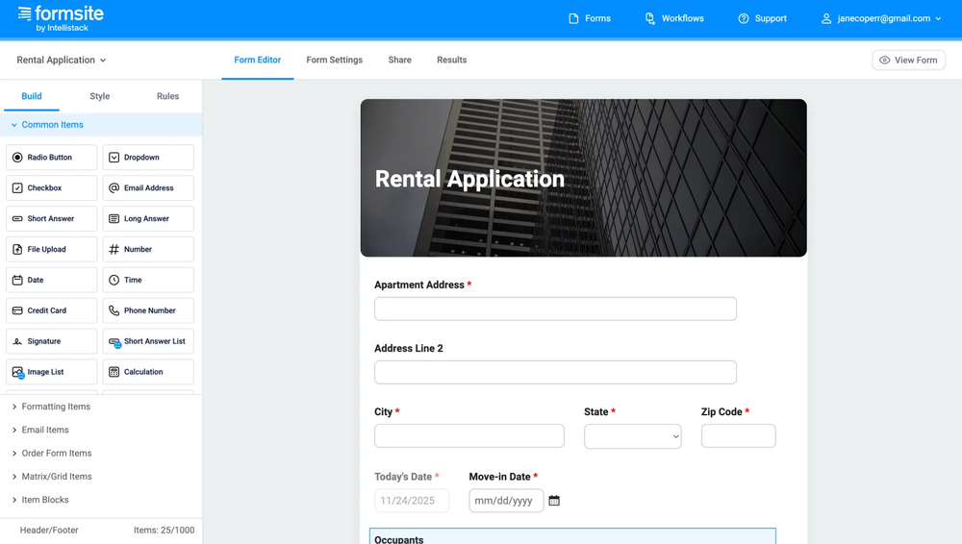Open the Rental Application form name dropdown
The height and width of the screenshot is (544, 962).
[x=62, y=60]
